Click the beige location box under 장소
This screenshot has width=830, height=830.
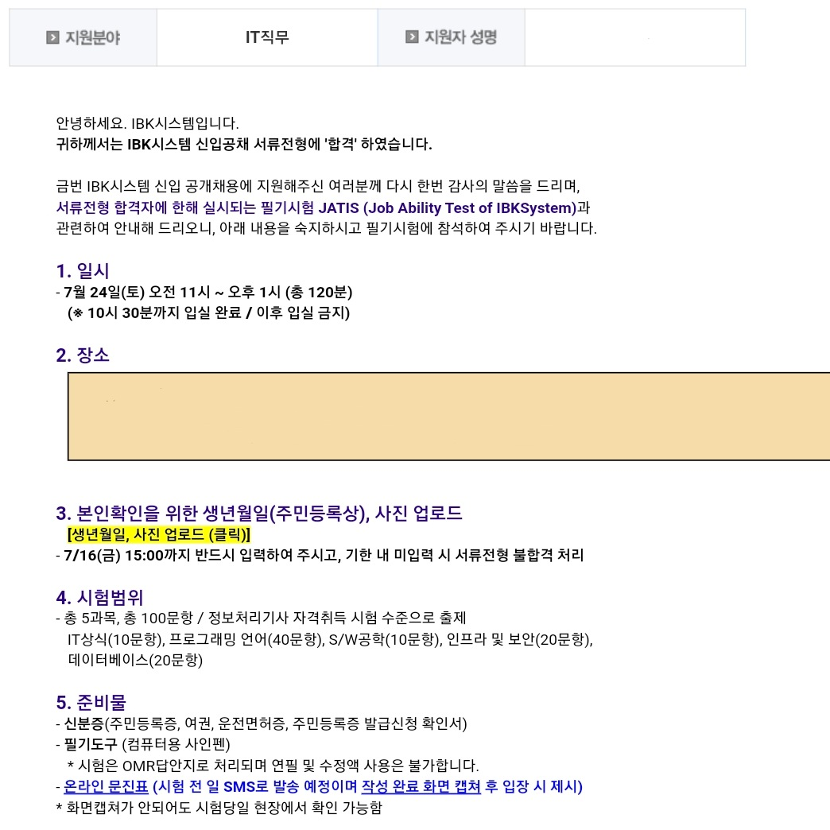(x=449, y=416)
